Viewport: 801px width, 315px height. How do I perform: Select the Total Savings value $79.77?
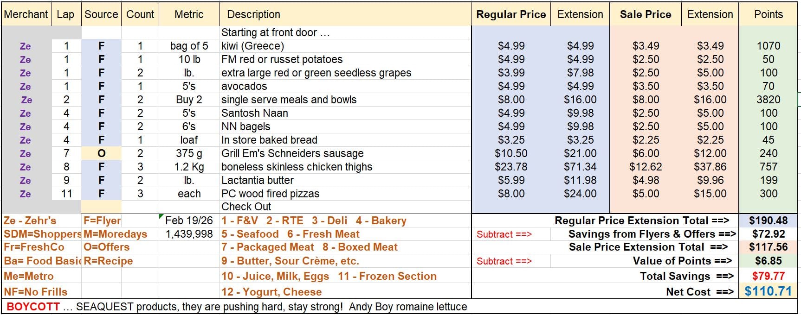768,276
